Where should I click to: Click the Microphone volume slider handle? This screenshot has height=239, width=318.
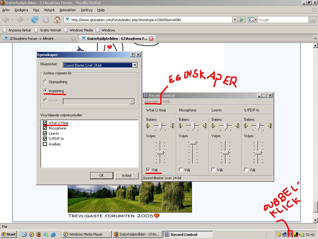pyautogui.click(x=193, y=143)
